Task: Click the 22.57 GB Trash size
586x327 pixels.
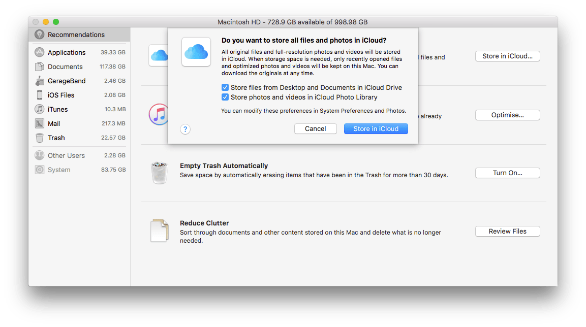Action: [113, 138]
